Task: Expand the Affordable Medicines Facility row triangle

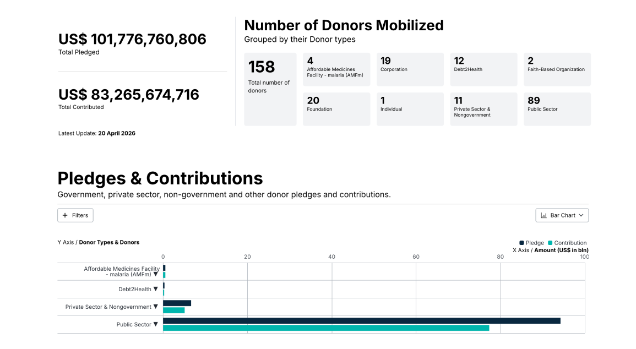Action: click(156, 275)
